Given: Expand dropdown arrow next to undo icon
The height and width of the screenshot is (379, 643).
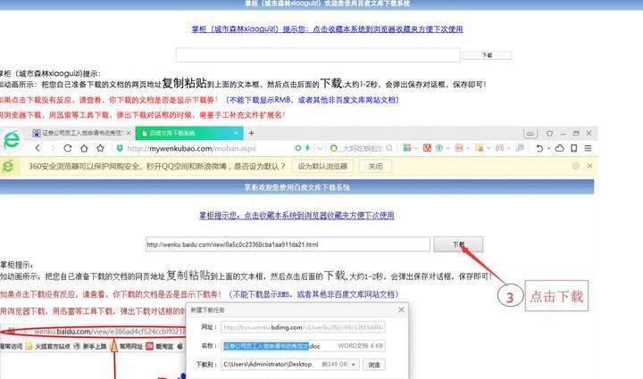Looking at the screenshot, I should pos(548,149).
